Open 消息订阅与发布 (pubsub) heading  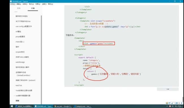(25, 80)
